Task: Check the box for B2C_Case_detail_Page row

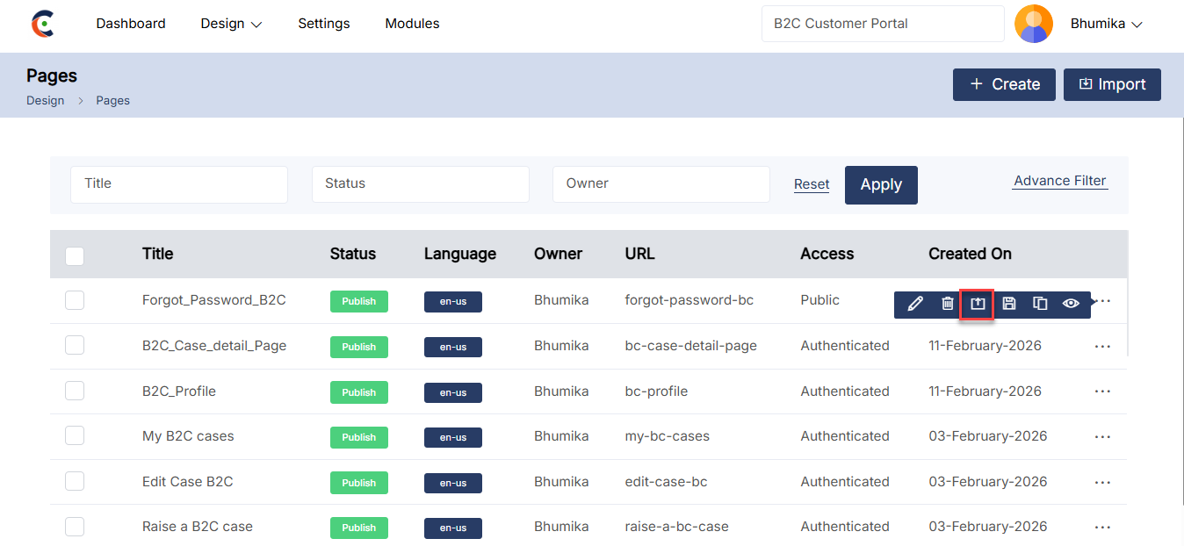Action: tap(75, 346)
